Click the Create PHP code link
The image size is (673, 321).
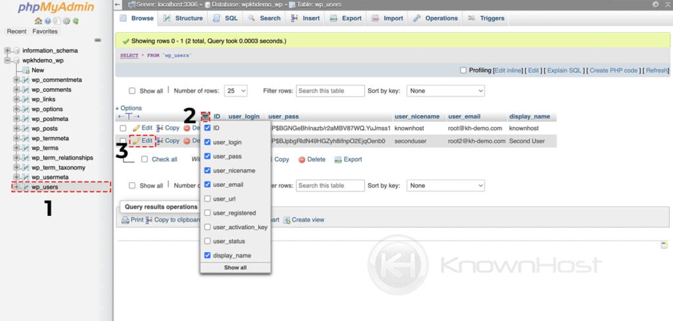click(614, 70)
